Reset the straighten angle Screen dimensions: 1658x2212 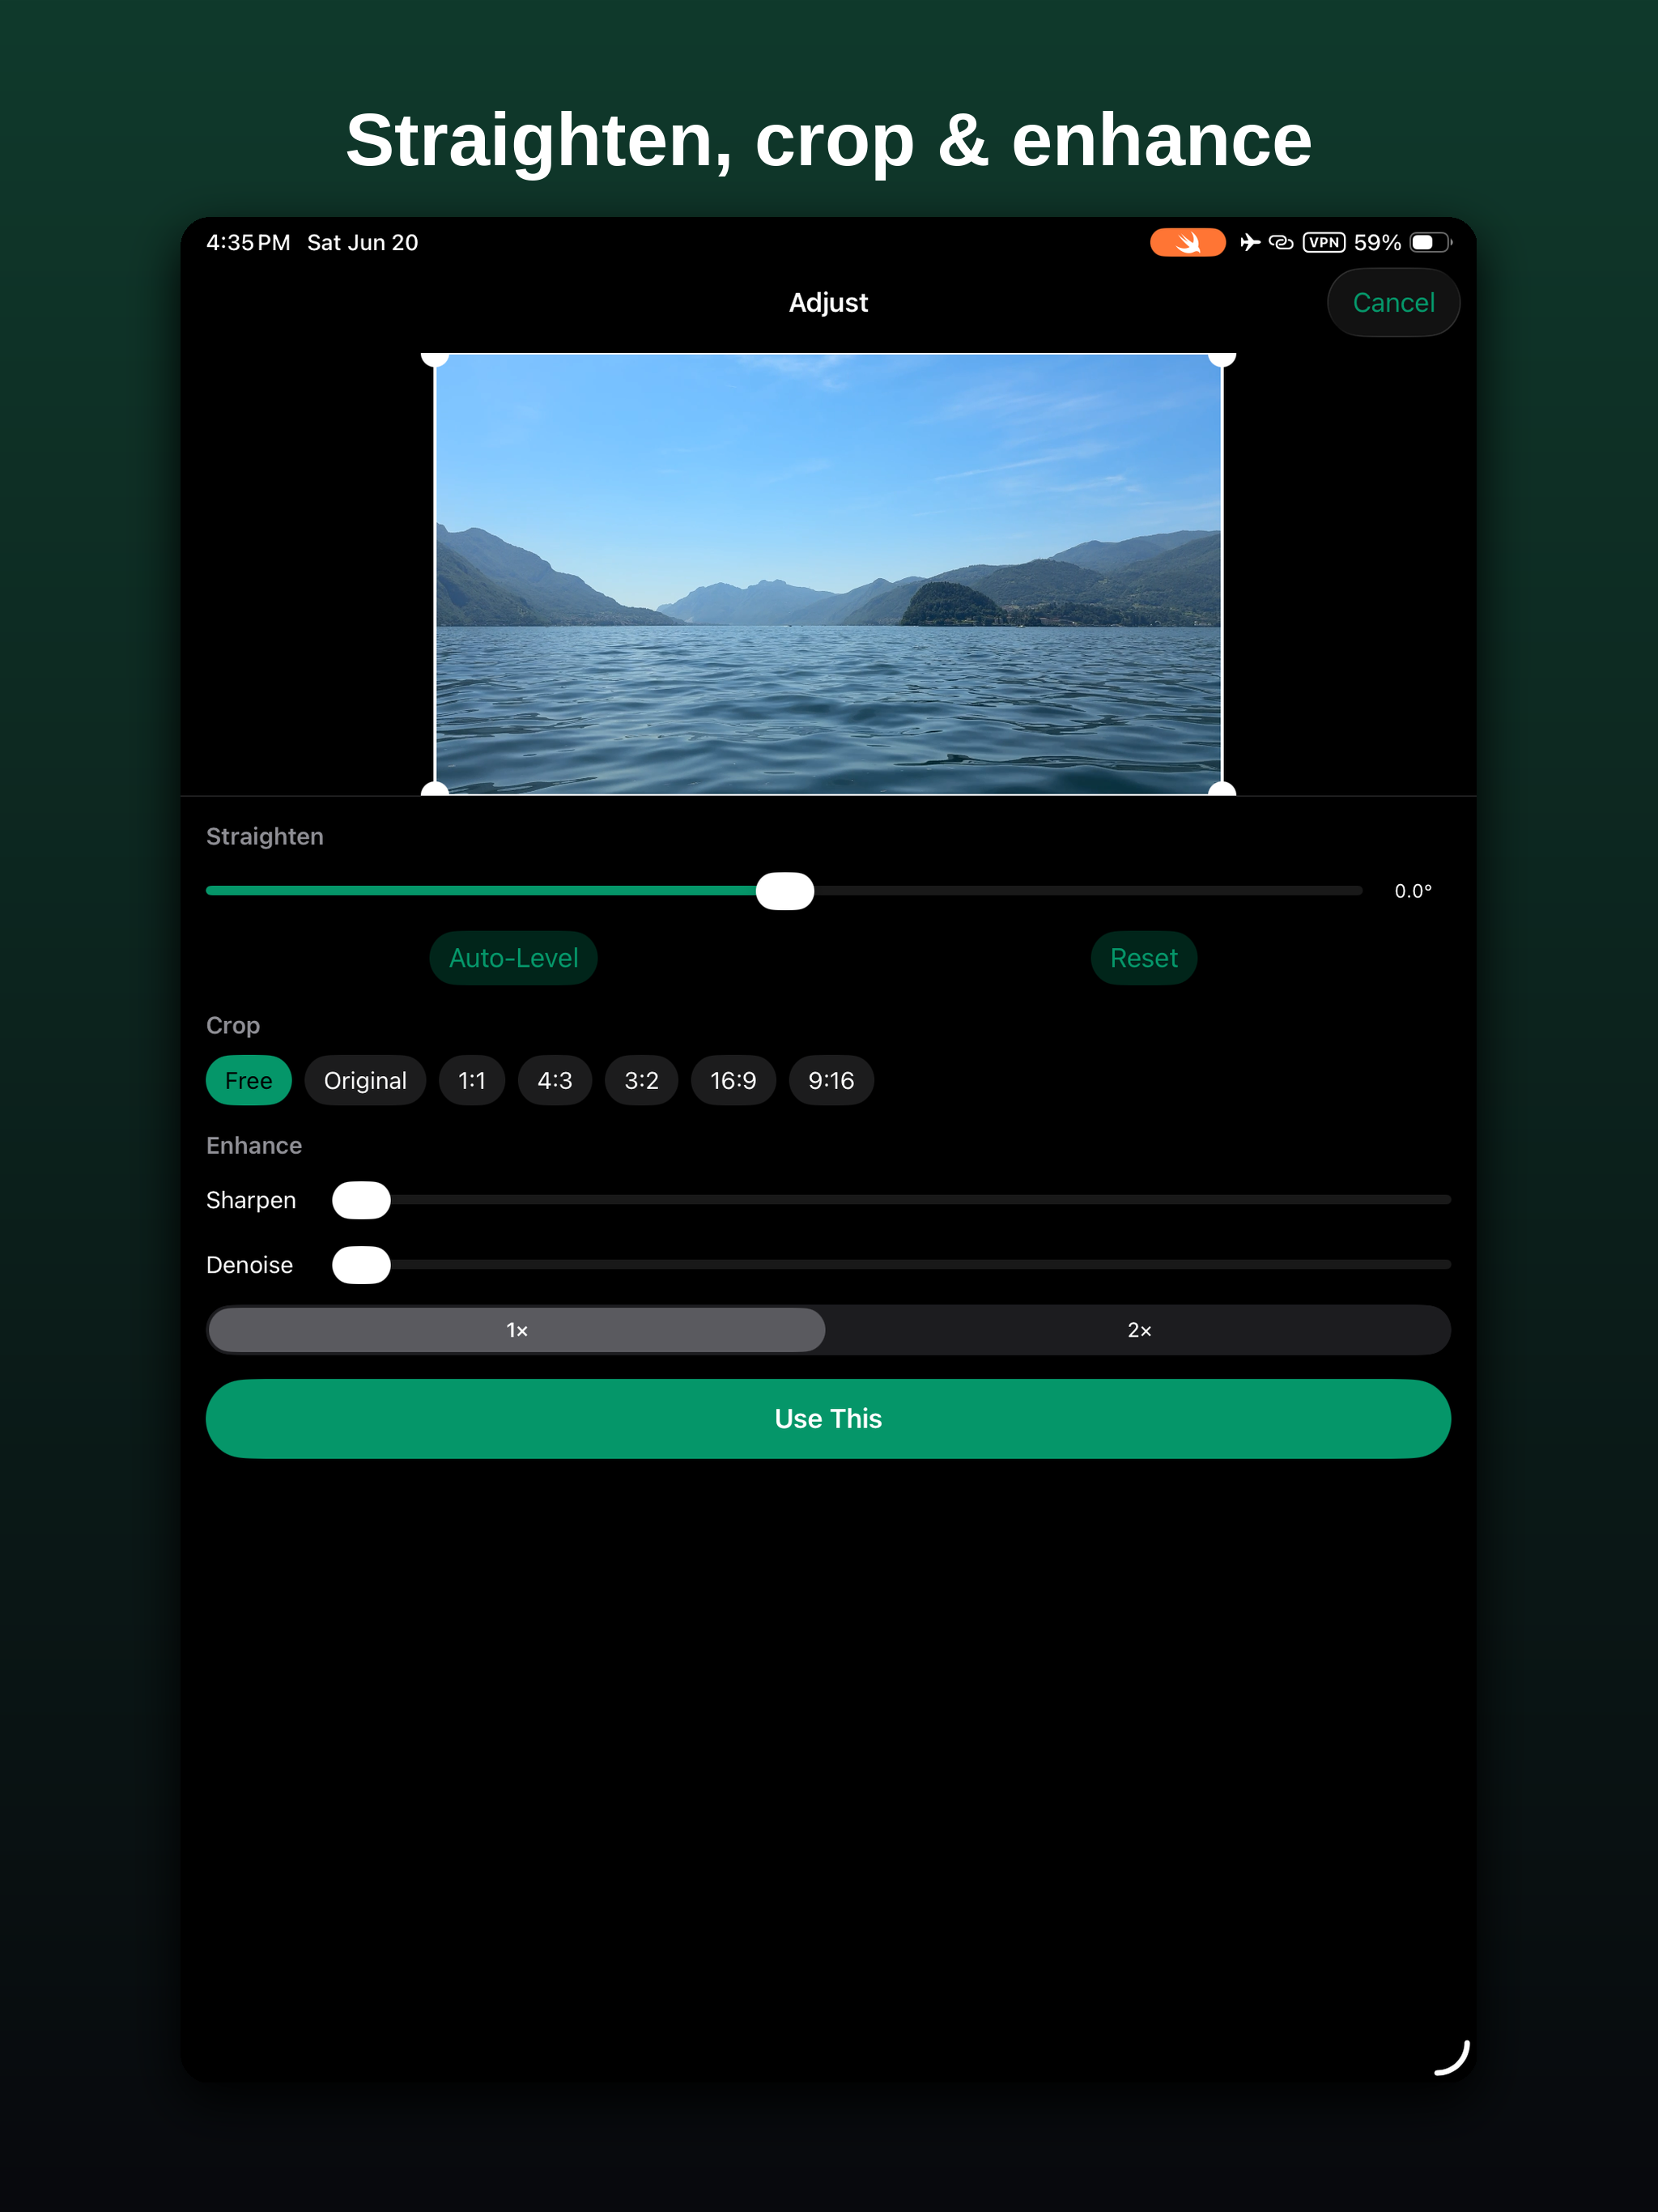click(1143, 958)
